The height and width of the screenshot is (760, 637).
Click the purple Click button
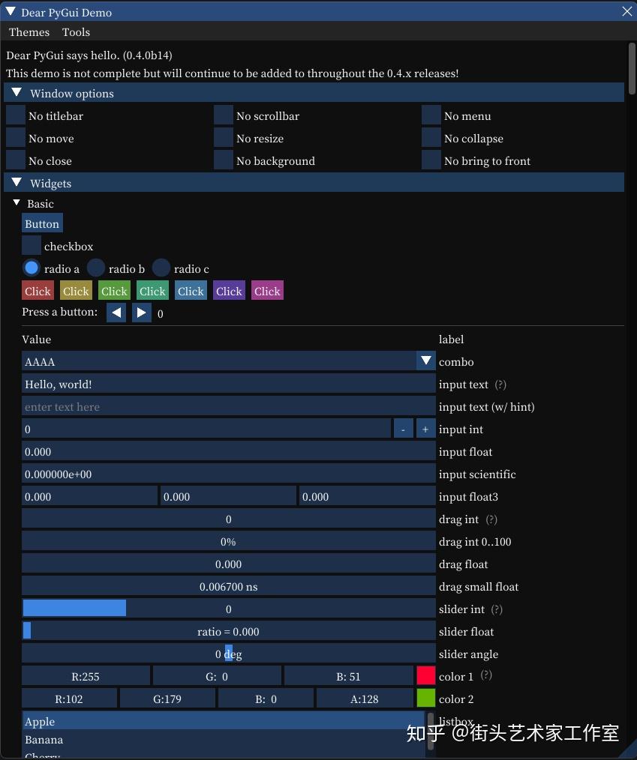pyautogui.click(x=229, y=290)
